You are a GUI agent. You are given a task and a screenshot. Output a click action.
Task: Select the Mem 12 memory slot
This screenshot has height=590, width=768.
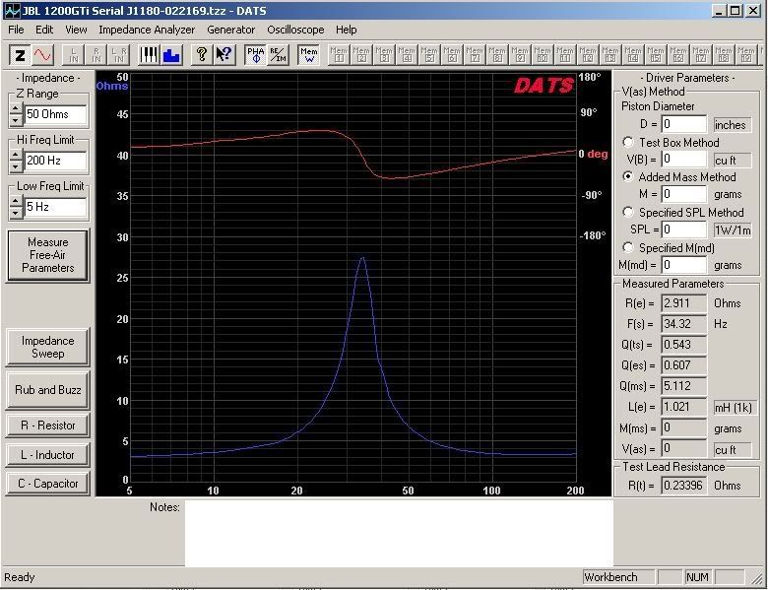tap(588, 55)
